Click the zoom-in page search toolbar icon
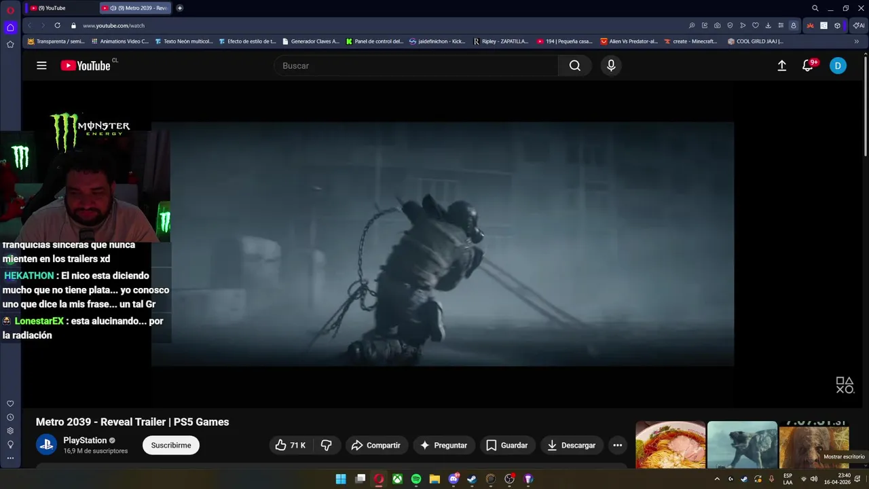This screenshot has width=869, height=489. (x=692, y=25)
